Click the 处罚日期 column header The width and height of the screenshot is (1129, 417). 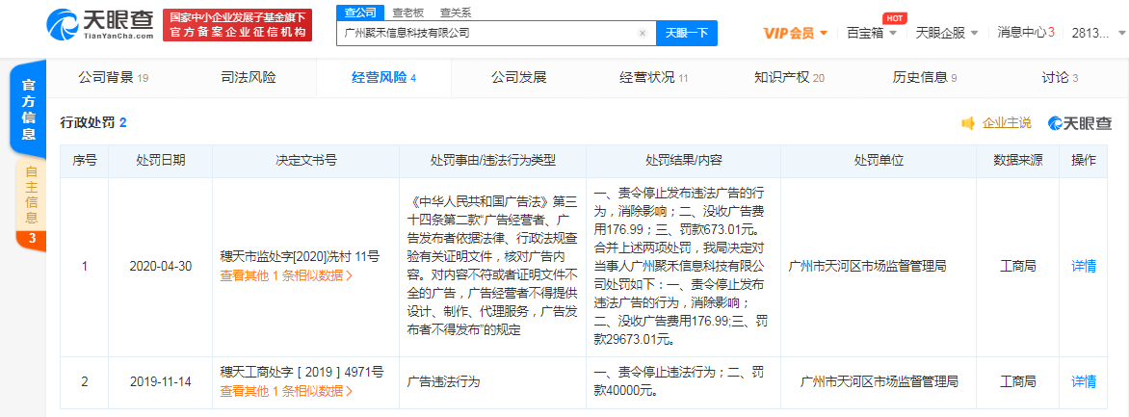(x=161, y=161)
